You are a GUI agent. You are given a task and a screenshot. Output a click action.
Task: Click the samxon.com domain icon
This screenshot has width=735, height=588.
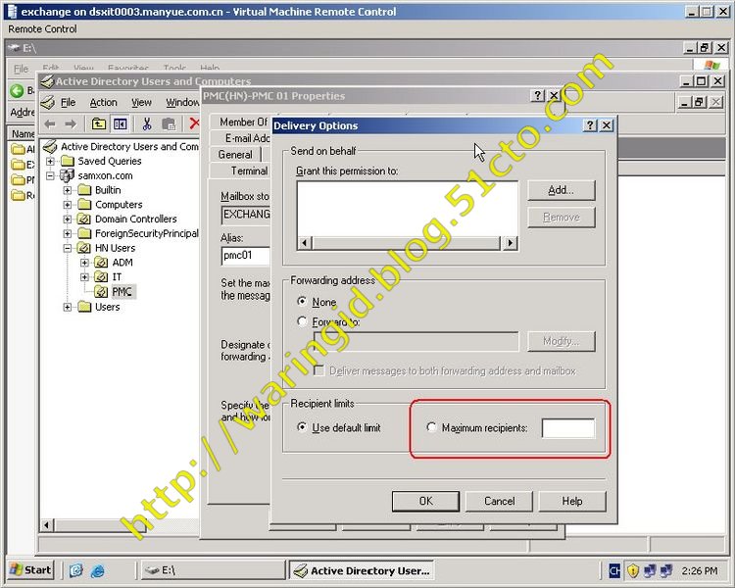[68, 175]
